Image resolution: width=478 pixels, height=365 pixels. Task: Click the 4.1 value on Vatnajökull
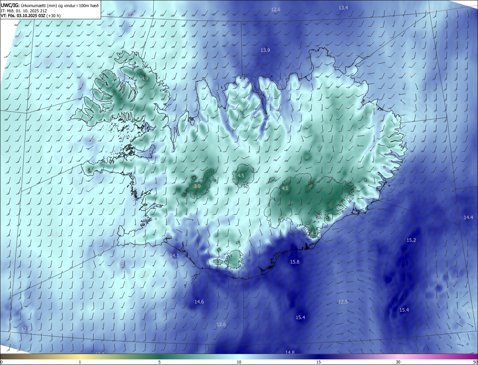pos(285,188)
